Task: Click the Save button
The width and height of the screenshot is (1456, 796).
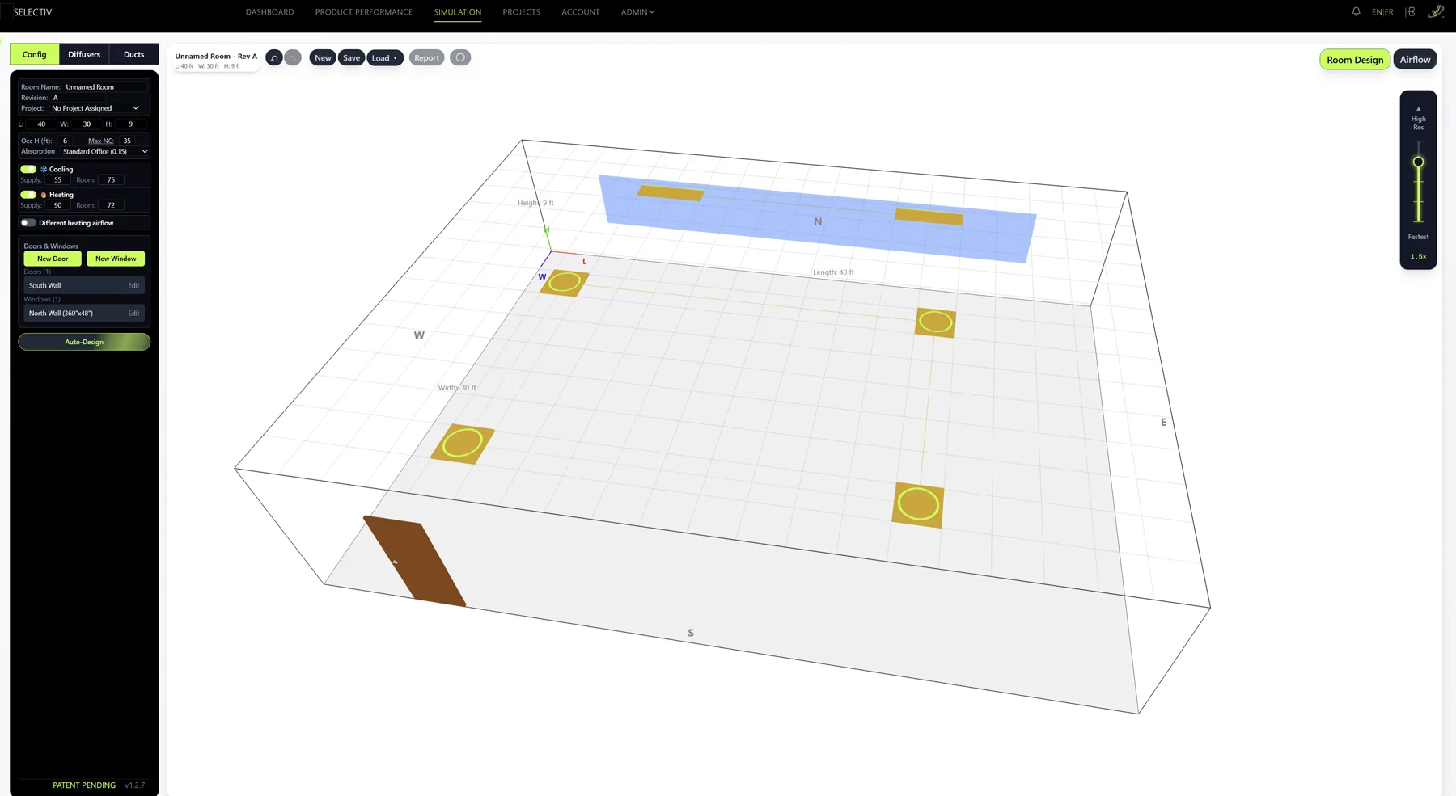Action: (351, 58)
